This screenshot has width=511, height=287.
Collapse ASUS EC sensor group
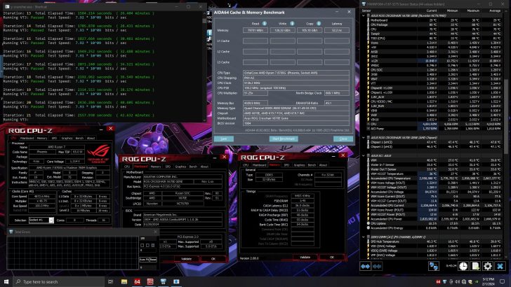[364, 155]
